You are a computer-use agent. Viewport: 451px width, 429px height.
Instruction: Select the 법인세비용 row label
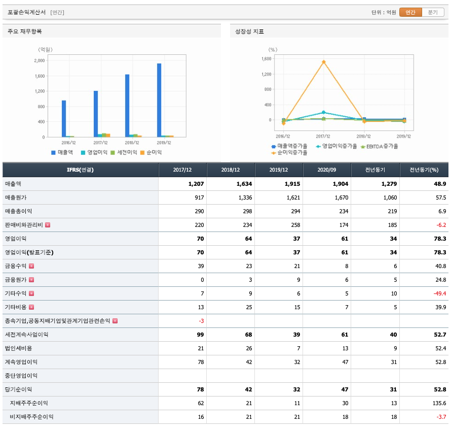pyautogui.click(x=18, y=348)
